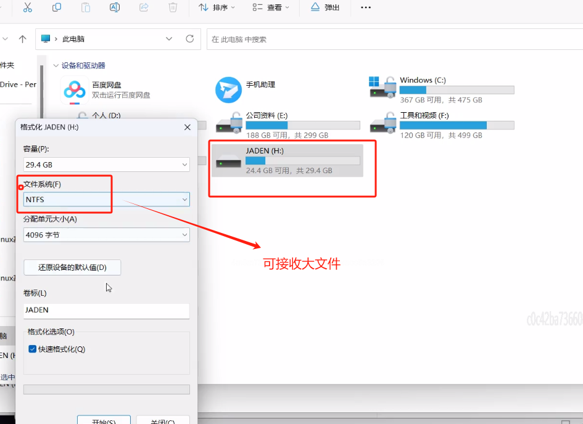
Task: Open the 文件系统 NTFS dropdown
Action: [106, 200]
